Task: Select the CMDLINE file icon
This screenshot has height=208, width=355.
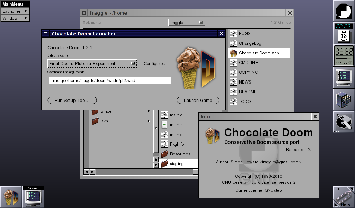Action: point(233,62)
